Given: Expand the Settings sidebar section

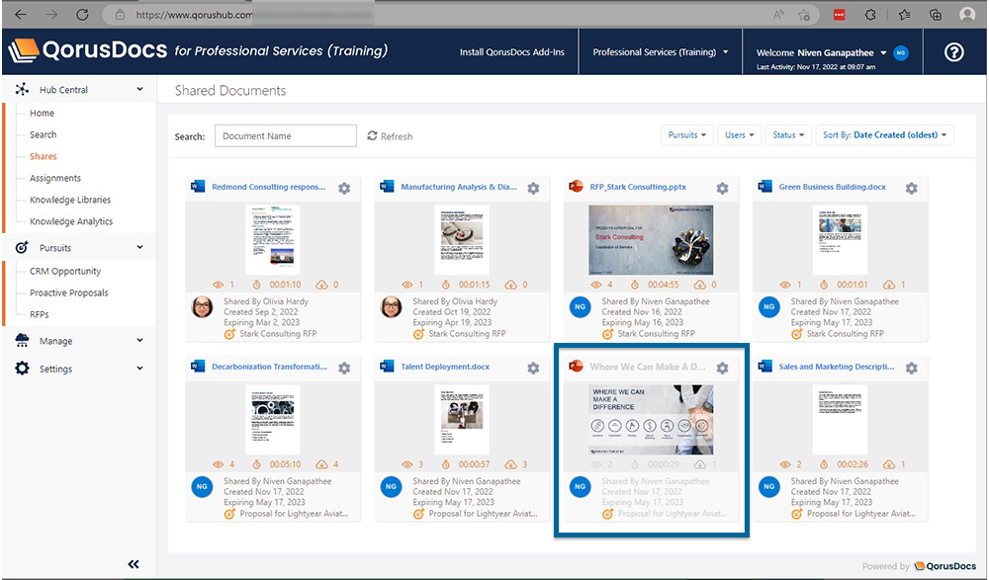Looking at the screenshot, I should pyautogui.click(x=140, y=369).
